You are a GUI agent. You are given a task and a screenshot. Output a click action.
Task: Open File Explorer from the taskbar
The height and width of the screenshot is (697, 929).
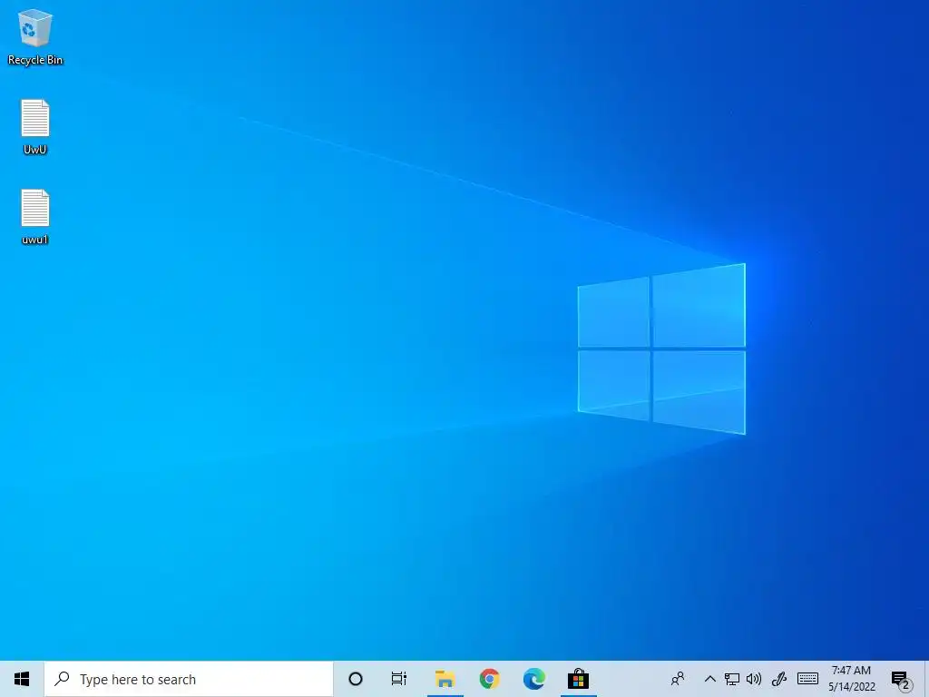(x=445, y=679)
